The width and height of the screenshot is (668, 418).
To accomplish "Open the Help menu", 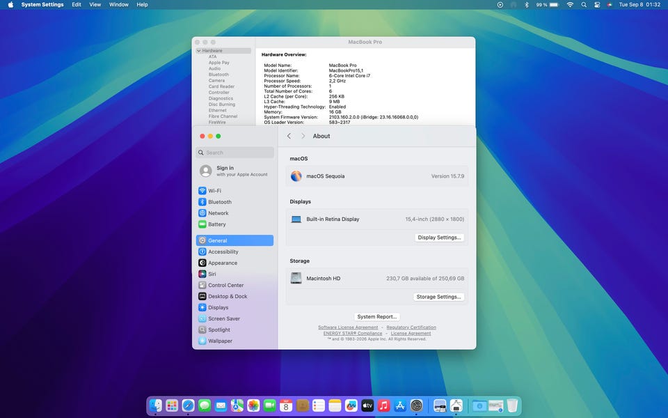I will click(x=142, y=5).
